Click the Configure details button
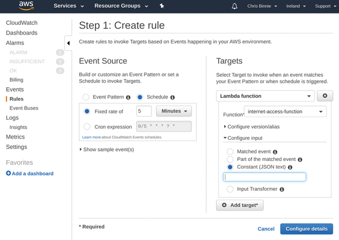Screen dimensions: 339x240 tap(306, 229)
